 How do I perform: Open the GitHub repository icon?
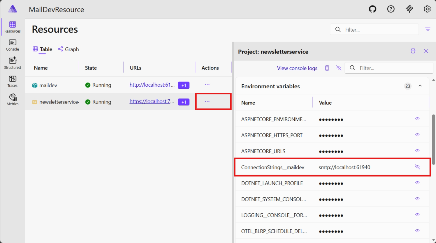(x=372, y=9)
